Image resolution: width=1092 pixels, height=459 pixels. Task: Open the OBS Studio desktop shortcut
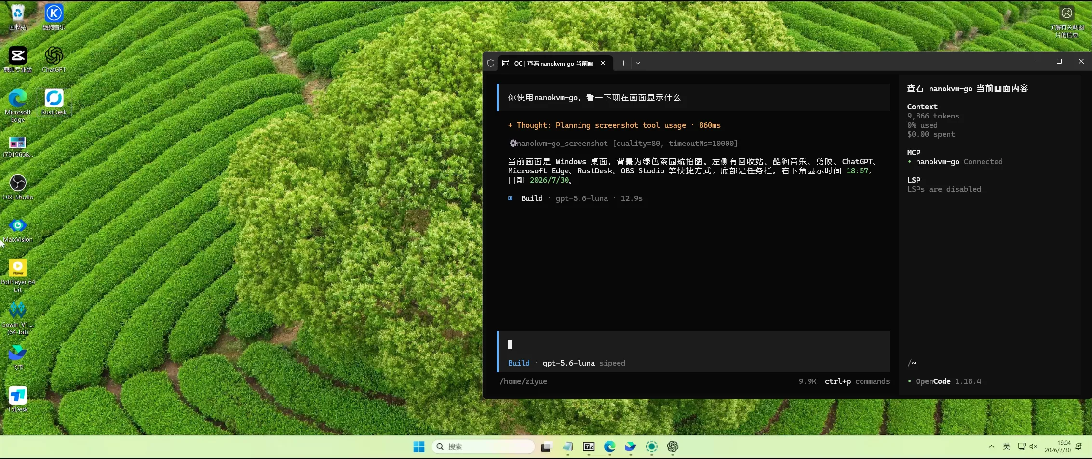18,187
